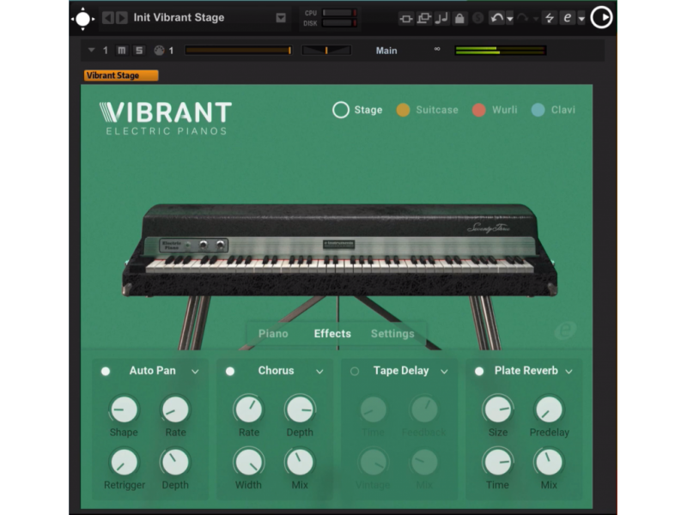
Task: Open the redo history dropdown arrow
Action: click(535, 19)
